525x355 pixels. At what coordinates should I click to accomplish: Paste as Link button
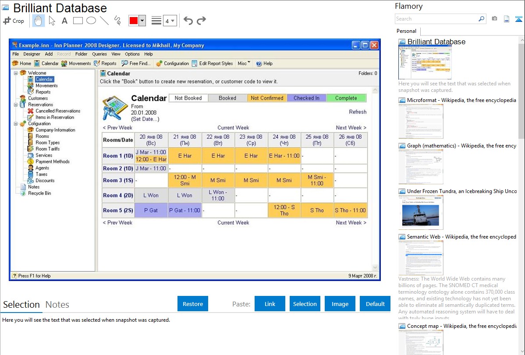coord(270,304)
